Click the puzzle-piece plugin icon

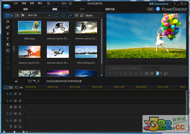coord(22,15)
